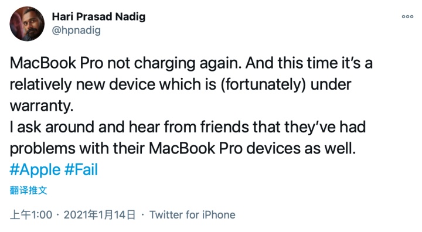
Task: Click the phrase "devices as well."
Action: [x=301, y=149]
